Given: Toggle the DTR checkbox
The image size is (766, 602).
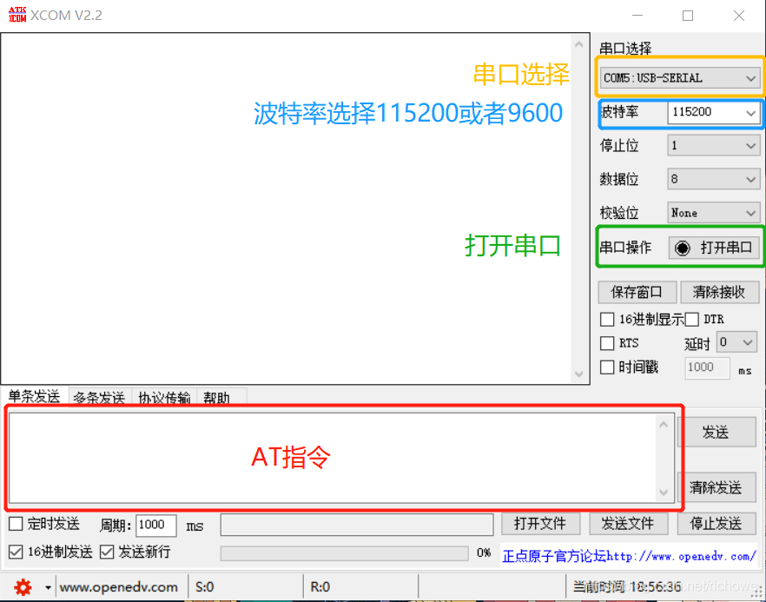Looking at the screenshot, I should (691, 320).
